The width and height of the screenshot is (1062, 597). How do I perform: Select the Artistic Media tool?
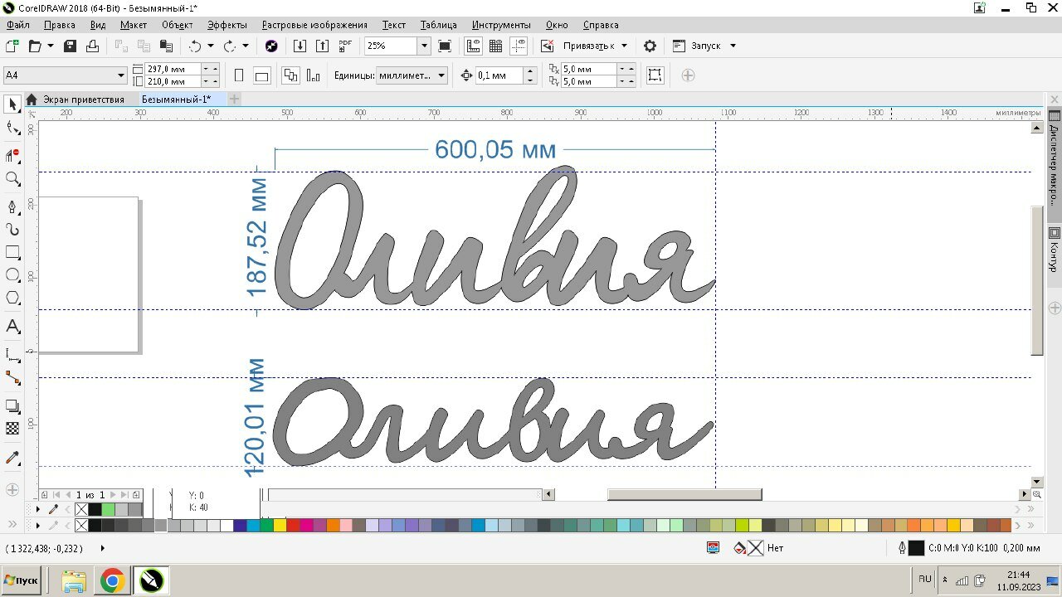(x=12, y=230)
